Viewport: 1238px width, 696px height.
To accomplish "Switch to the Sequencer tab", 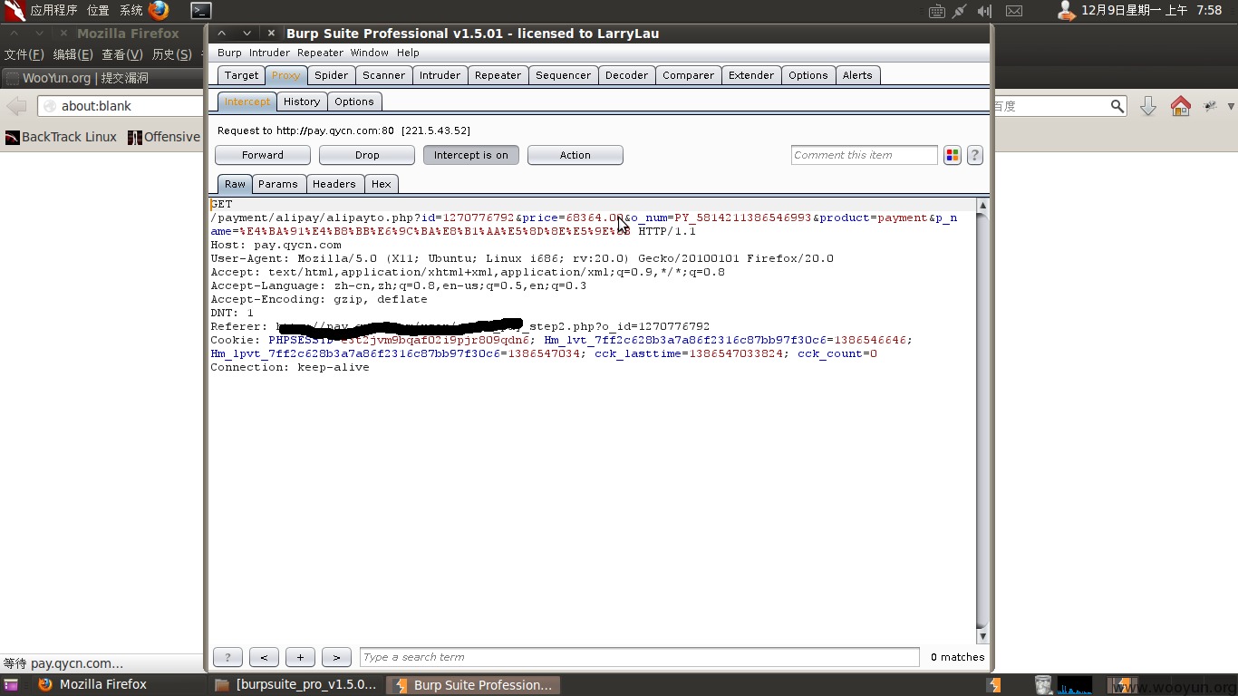I will tap(563, 75).
